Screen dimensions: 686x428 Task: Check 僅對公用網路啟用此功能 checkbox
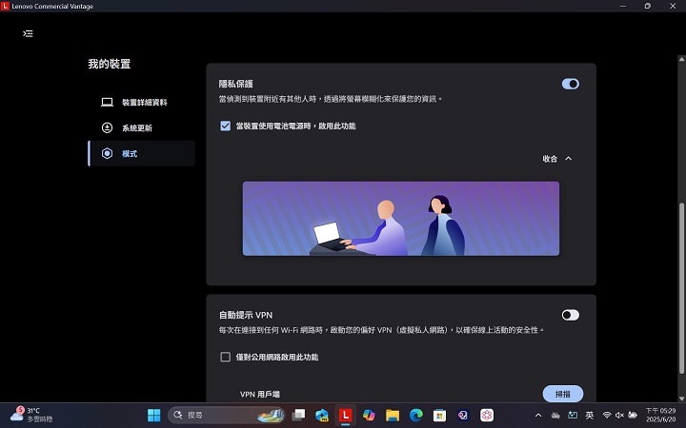[x=225, y=358]
